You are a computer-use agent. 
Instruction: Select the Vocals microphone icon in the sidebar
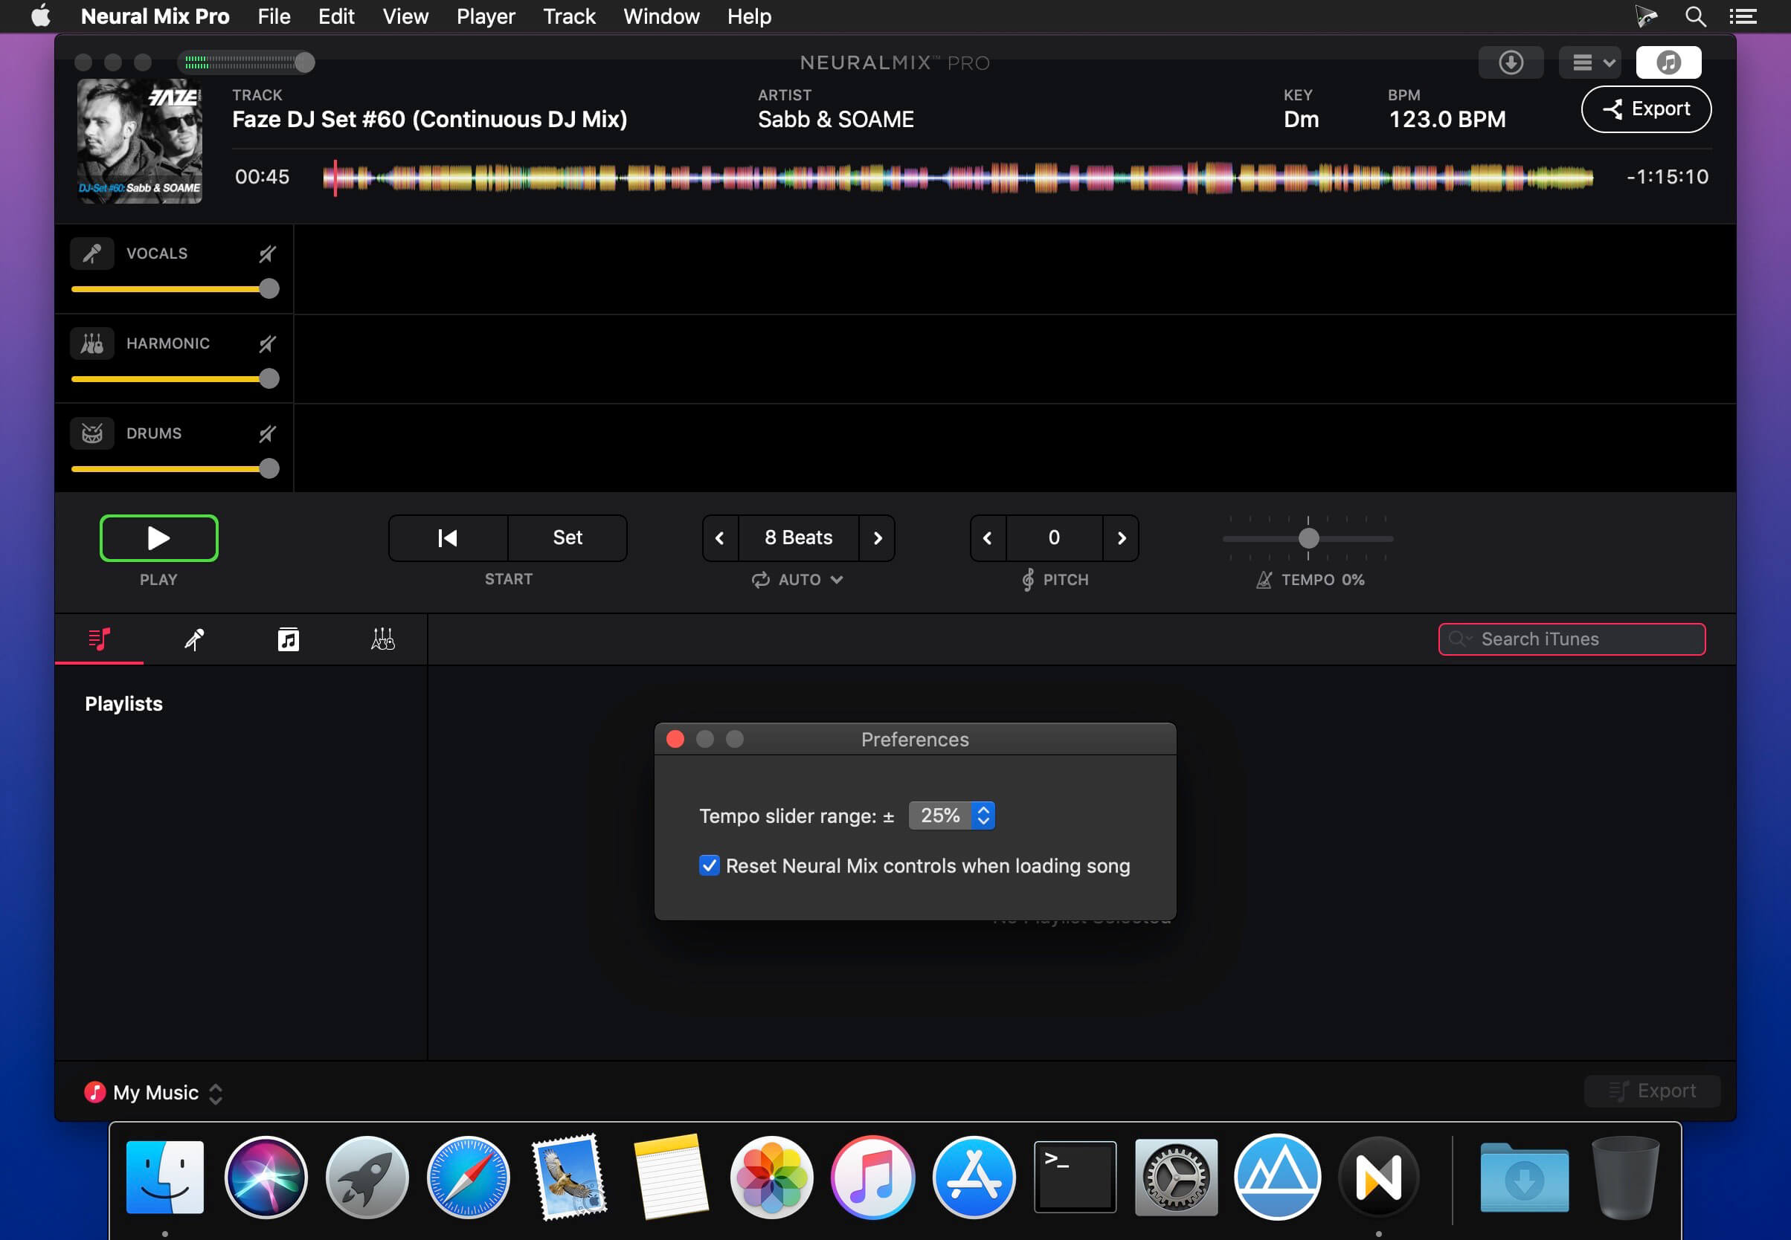[x=91, y=253]
